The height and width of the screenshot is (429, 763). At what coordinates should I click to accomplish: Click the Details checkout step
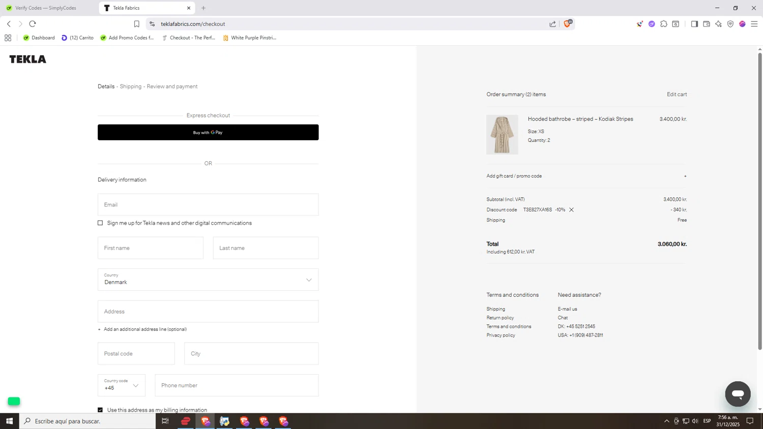click(x=106, y=86)
